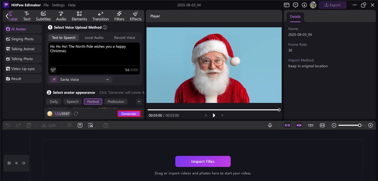Open the Transition tool tab

[x=101, y=16]
